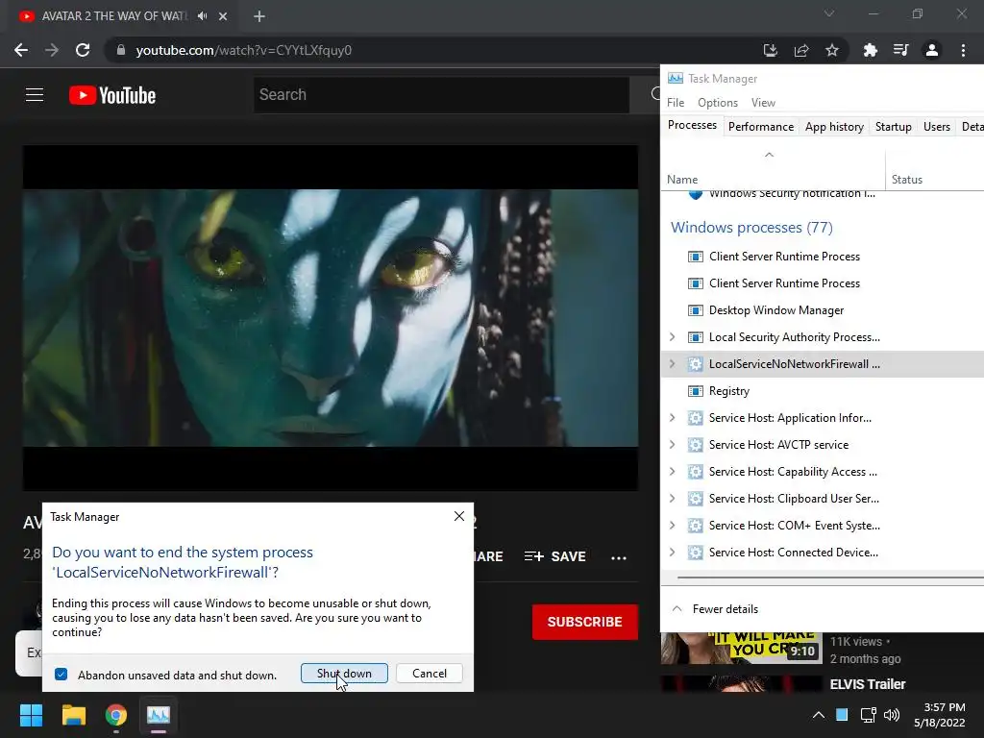The image size is (984, 738).
Task: Expand Service Host: Application Information row
Action: pos(672,418)
